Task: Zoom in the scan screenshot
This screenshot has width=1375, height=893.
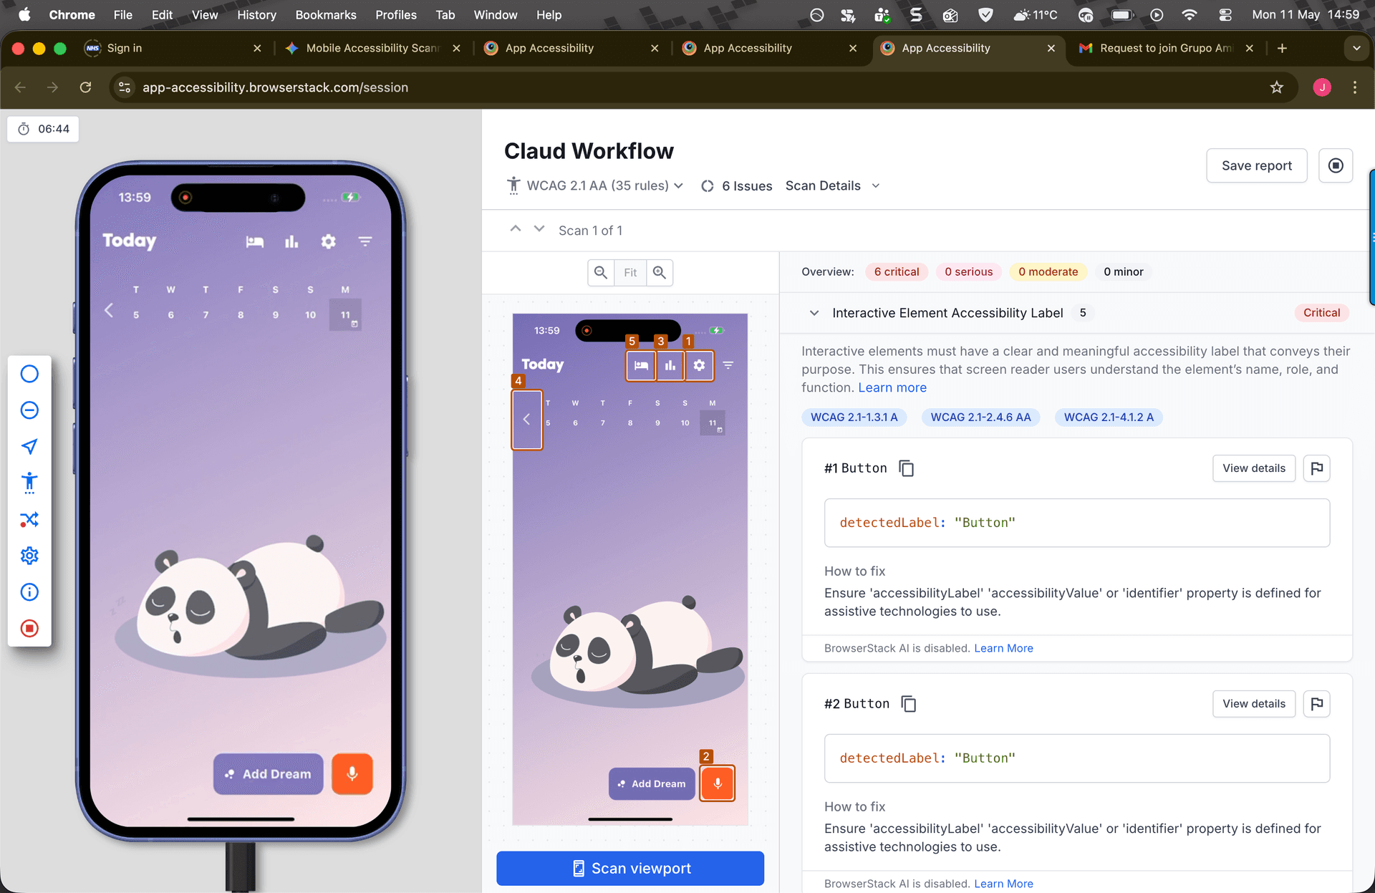Action: (x=660, y=272)
